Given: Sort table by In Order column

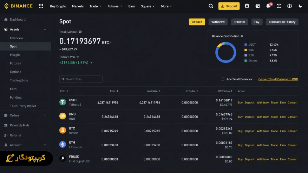Looking at the screenshot, I should pos(192,91).
